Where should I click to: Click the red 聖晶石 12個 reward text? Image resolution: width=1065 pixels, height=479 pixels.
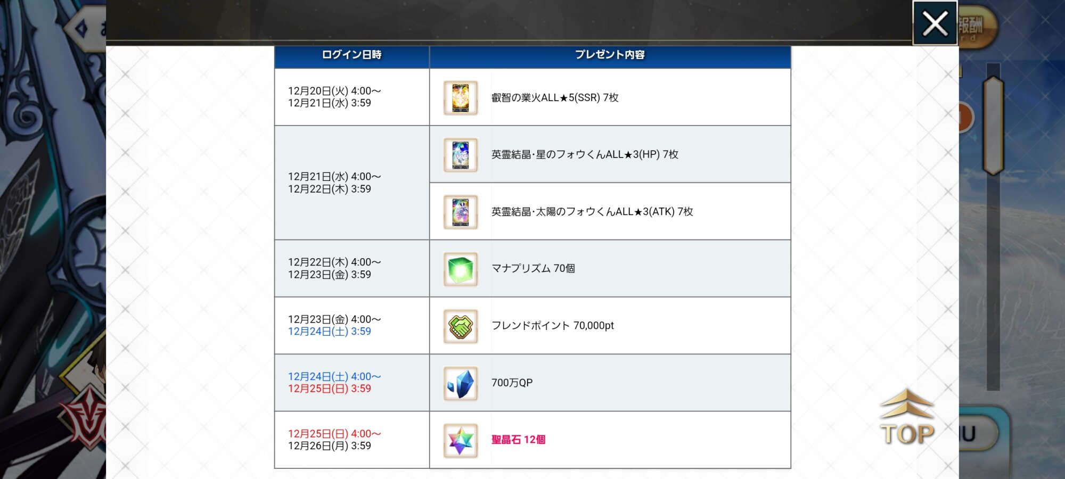[518, 440]
